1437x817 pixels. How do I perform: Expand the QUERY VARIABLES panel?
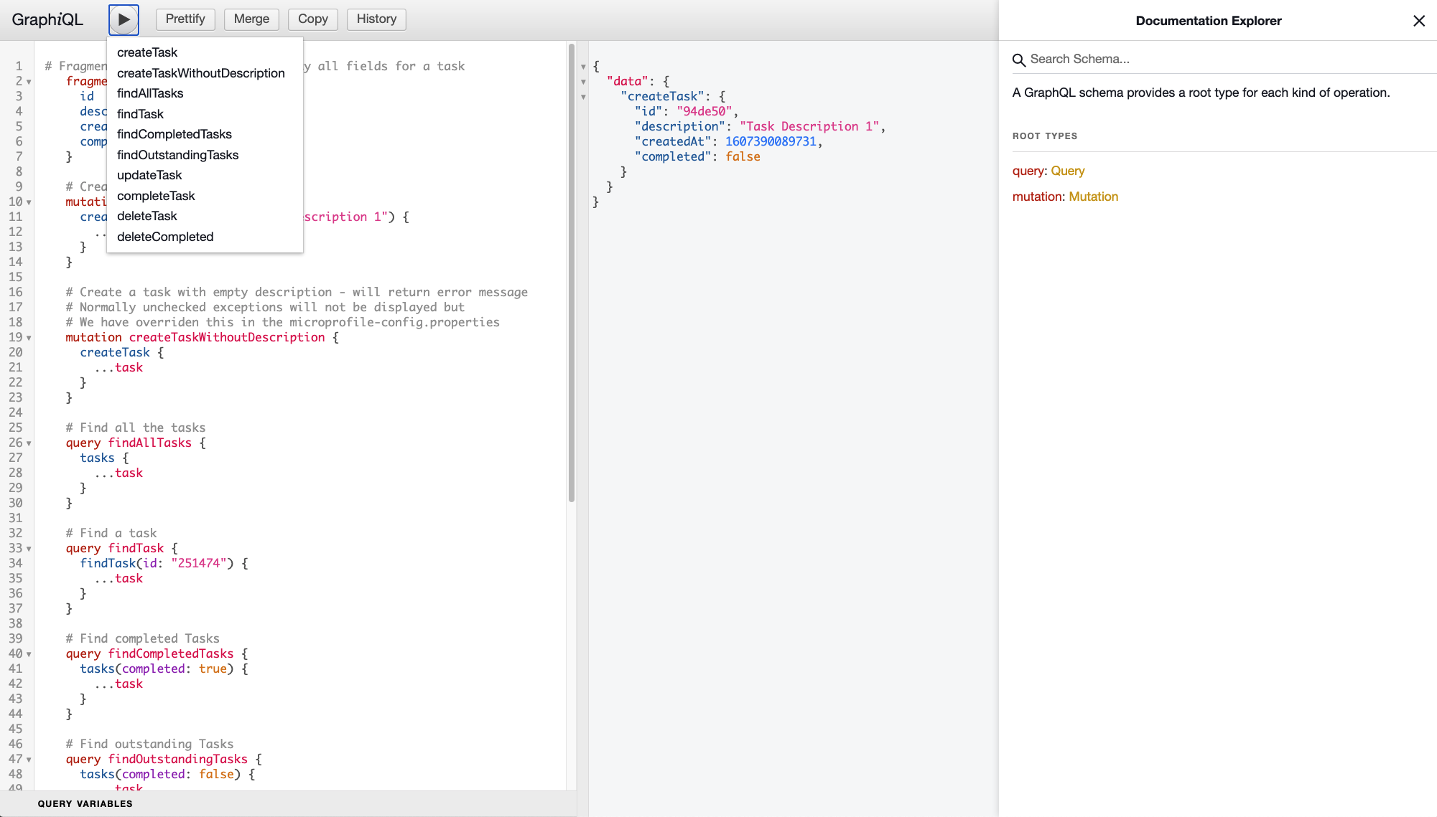(x=85, y=803)
